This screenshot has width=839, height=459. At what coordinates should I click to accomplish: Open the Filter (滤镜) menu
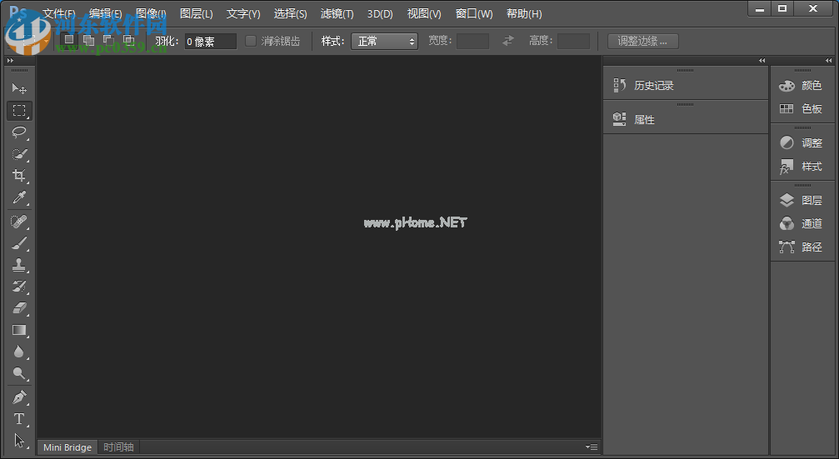tap(337, 14)
